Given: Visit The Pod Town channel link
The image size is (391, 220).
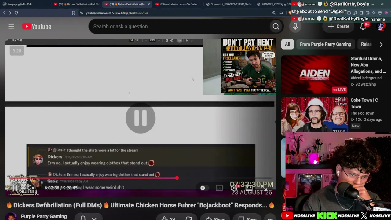Looking at the screenshot, I should [362, 113].
